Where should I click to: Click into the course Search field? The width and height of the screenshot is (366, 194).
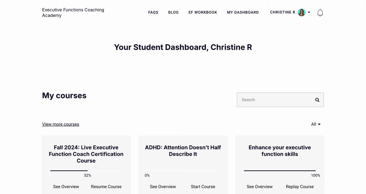click(x=275, y=100)
